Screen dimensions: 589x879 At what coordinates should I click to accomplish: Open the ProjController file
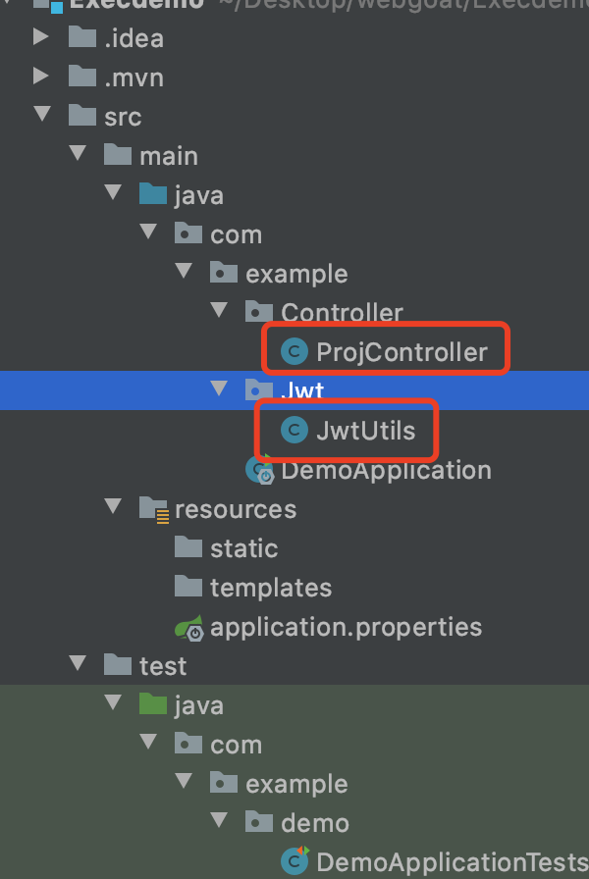401,352
